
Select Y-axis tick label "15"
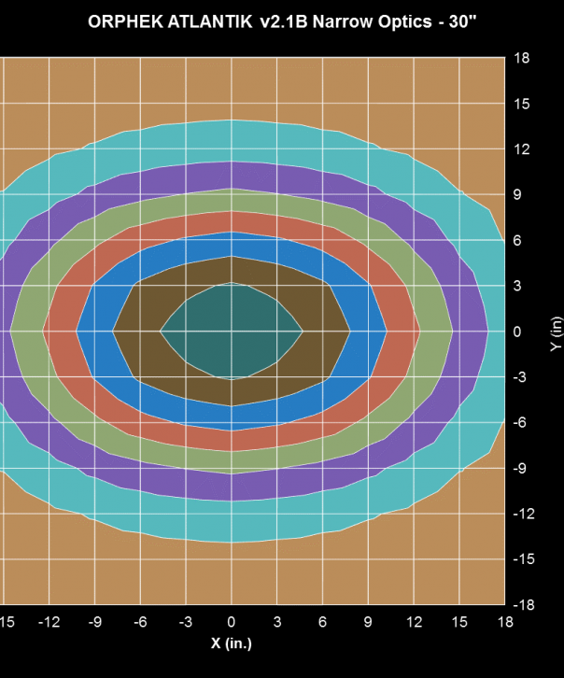coord(522,104)
